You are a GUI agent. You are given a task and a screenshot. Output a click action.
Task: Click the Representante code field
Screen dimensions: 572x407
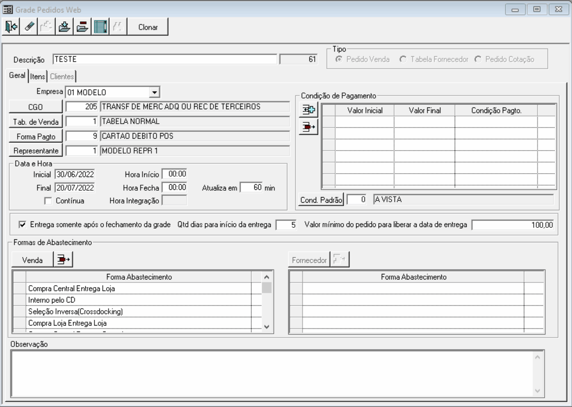point(82,151)
